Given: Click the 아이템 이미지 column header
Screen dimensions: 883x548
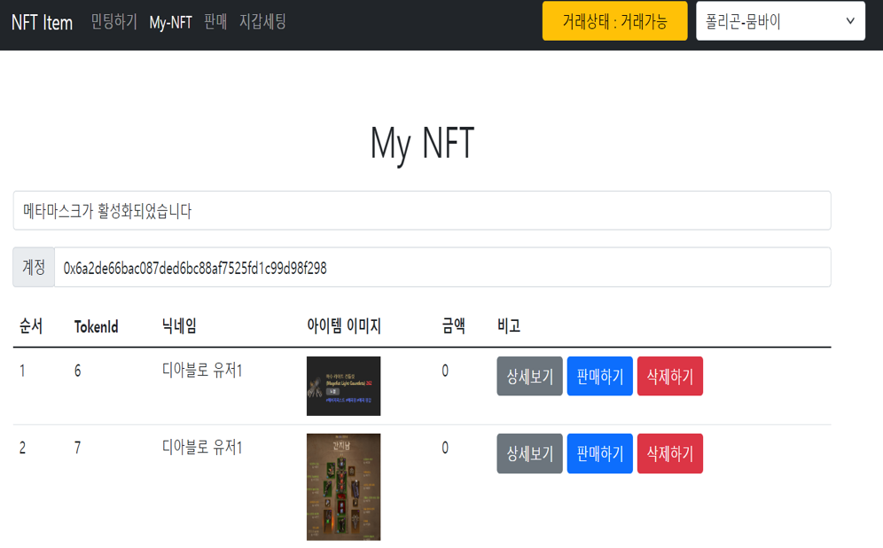Looking at the screenshot, I should (343, 326).
